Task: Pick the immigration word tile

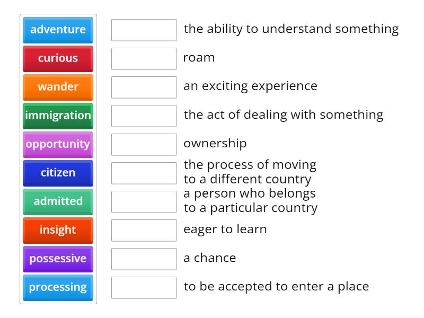Action: coord(57,116)
